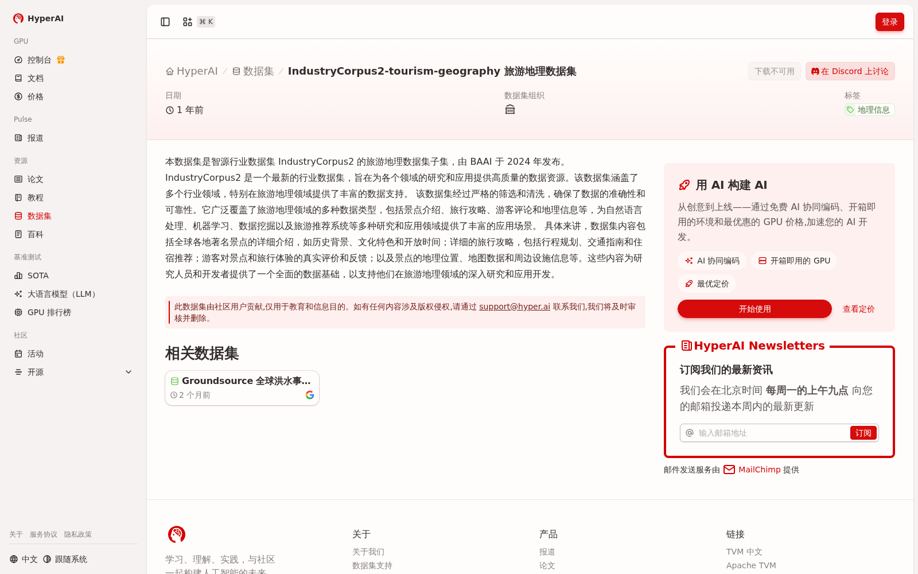Click the 开始使用 button
This screenshot has width=918, height=574.
(754, 309)
